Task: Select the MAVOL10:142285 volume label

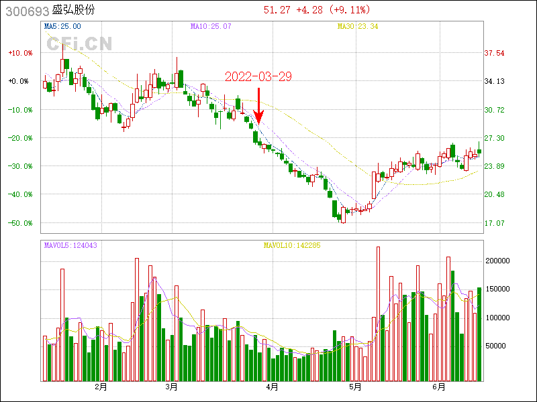Action: (292, 245)
